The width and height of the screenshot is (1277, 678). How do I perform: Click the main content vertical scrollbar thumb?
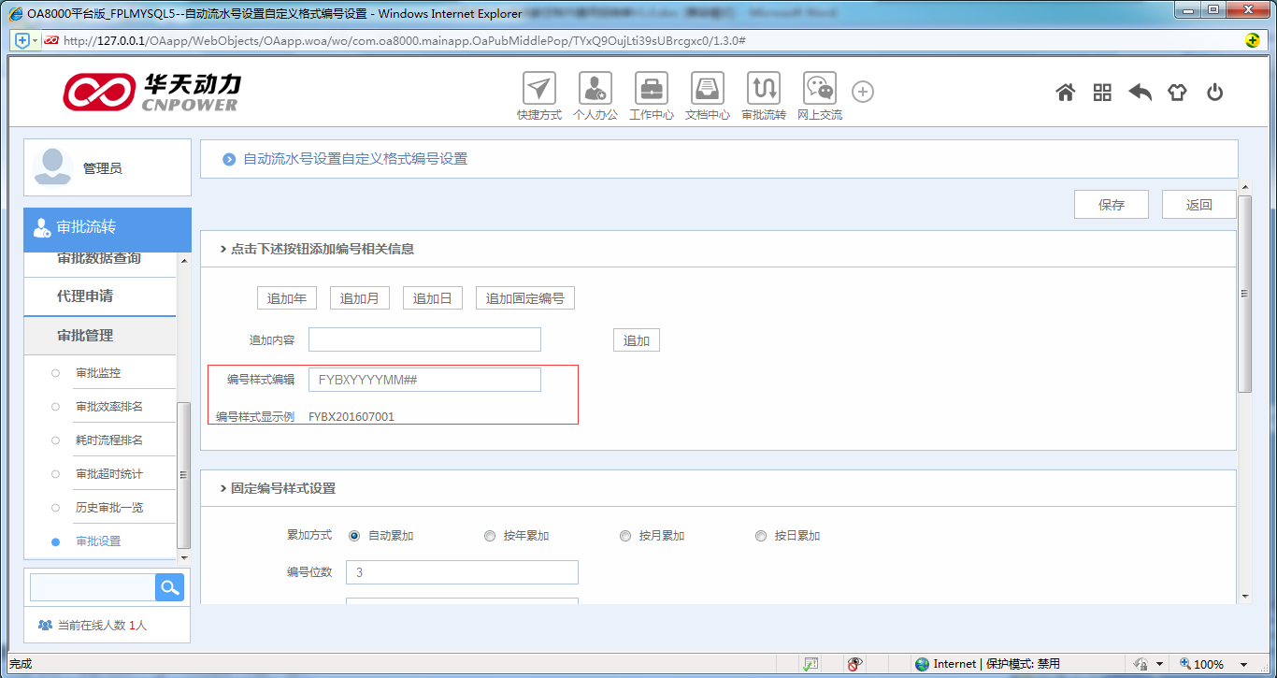click(x=1244, y=294)
